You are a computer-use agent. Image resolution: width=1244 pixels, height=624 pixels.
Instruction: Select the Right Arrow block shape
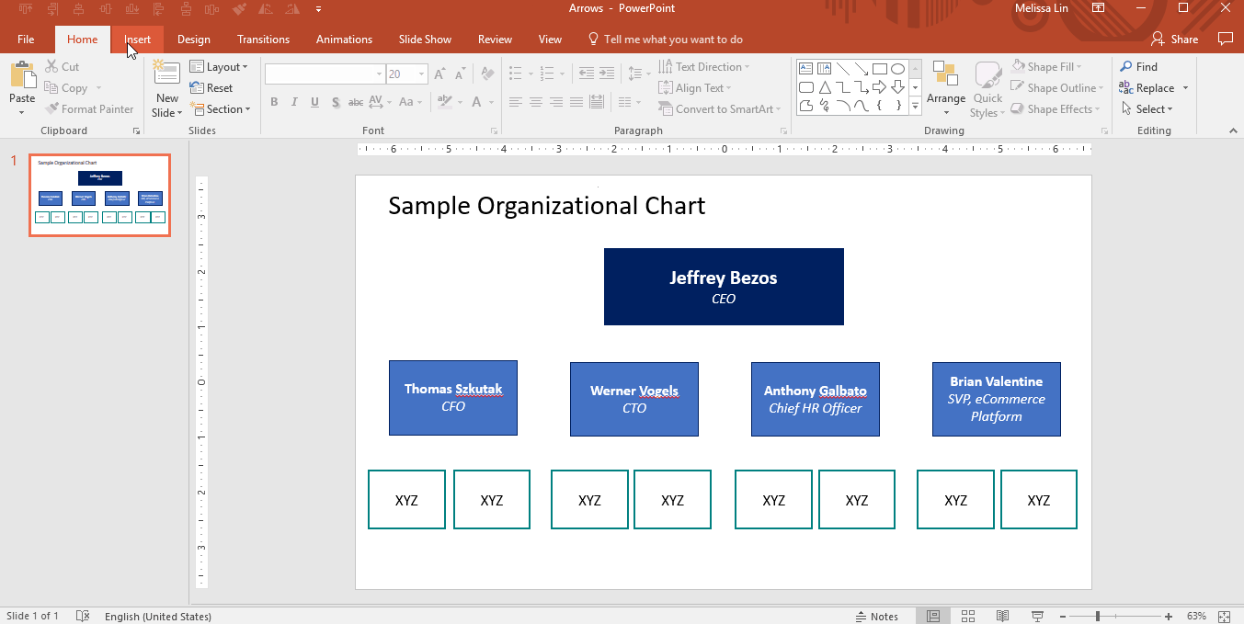pyautogui.click(x=880, y=87)
